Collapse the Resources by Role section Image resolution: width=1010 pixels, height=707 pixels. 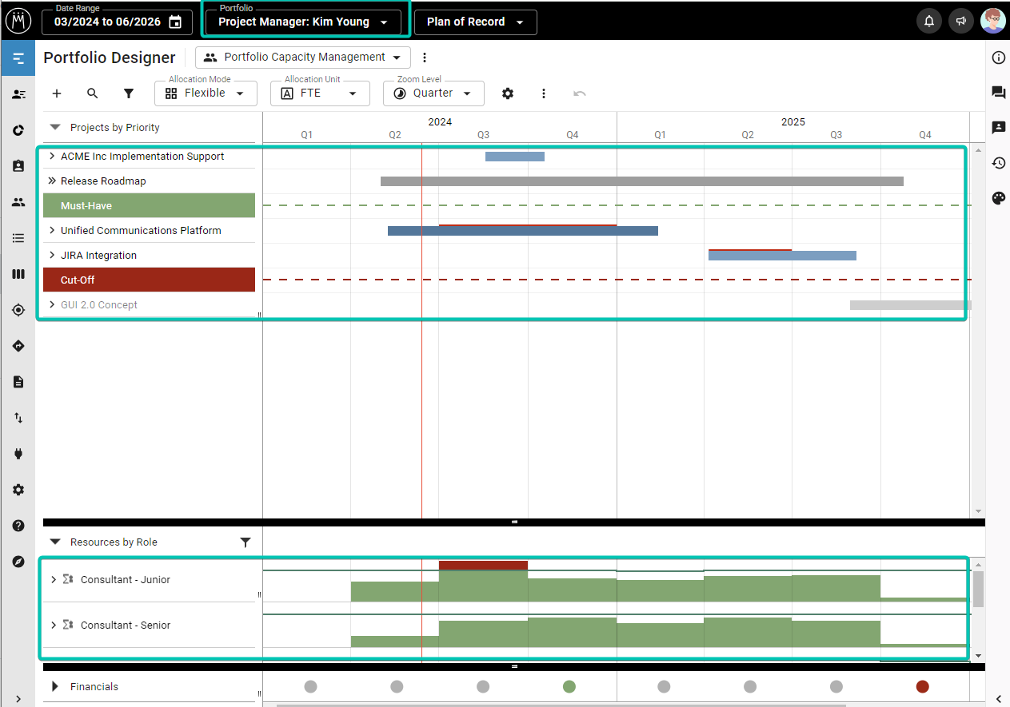tap(55, 542)
